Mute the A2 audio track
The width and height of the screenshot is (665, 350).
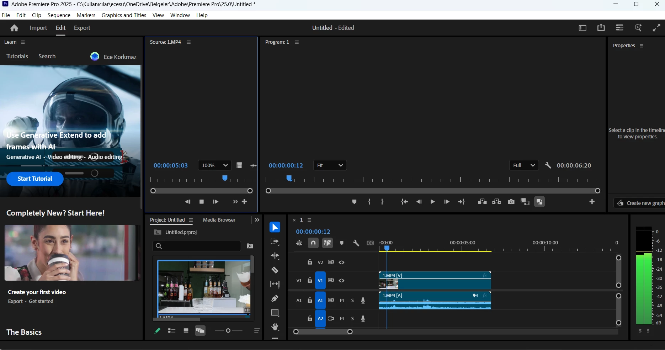342,319
